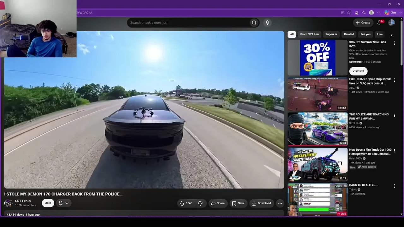Open the 30% OFF ad thumbnail

click(x=318, y=58)
